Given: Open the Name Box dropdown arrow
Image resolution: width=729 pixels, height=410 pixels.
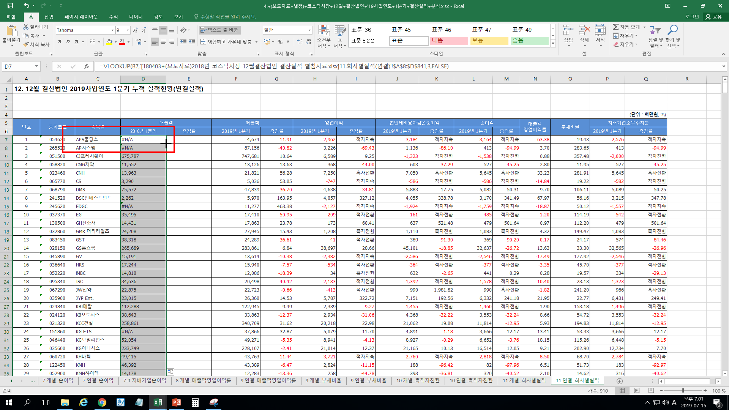Looking at the screenshot, I should (x=36, y=66).
